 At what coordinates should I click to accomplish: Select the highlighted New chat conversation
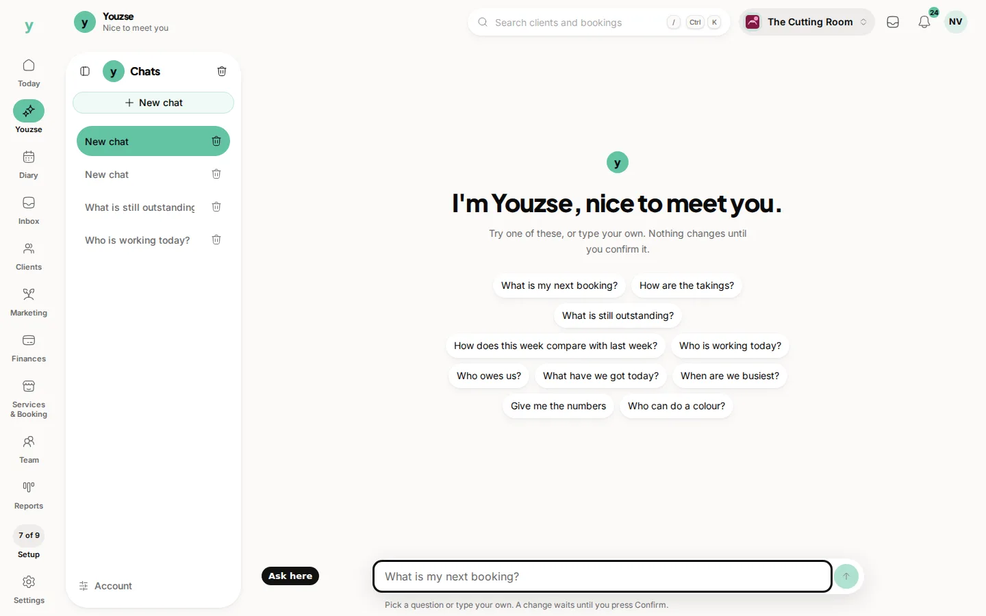[153, 141]
